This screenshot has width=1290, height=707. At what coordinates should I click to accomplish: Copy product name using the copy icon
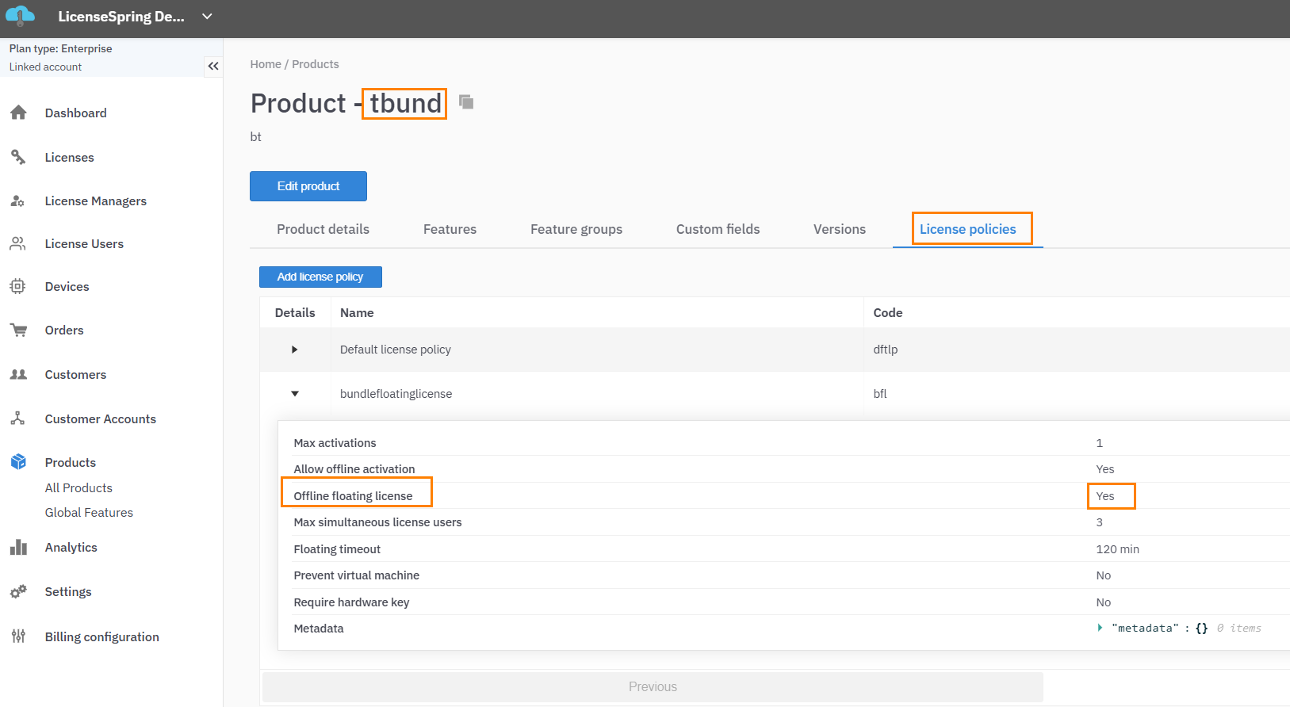(466, 102)
